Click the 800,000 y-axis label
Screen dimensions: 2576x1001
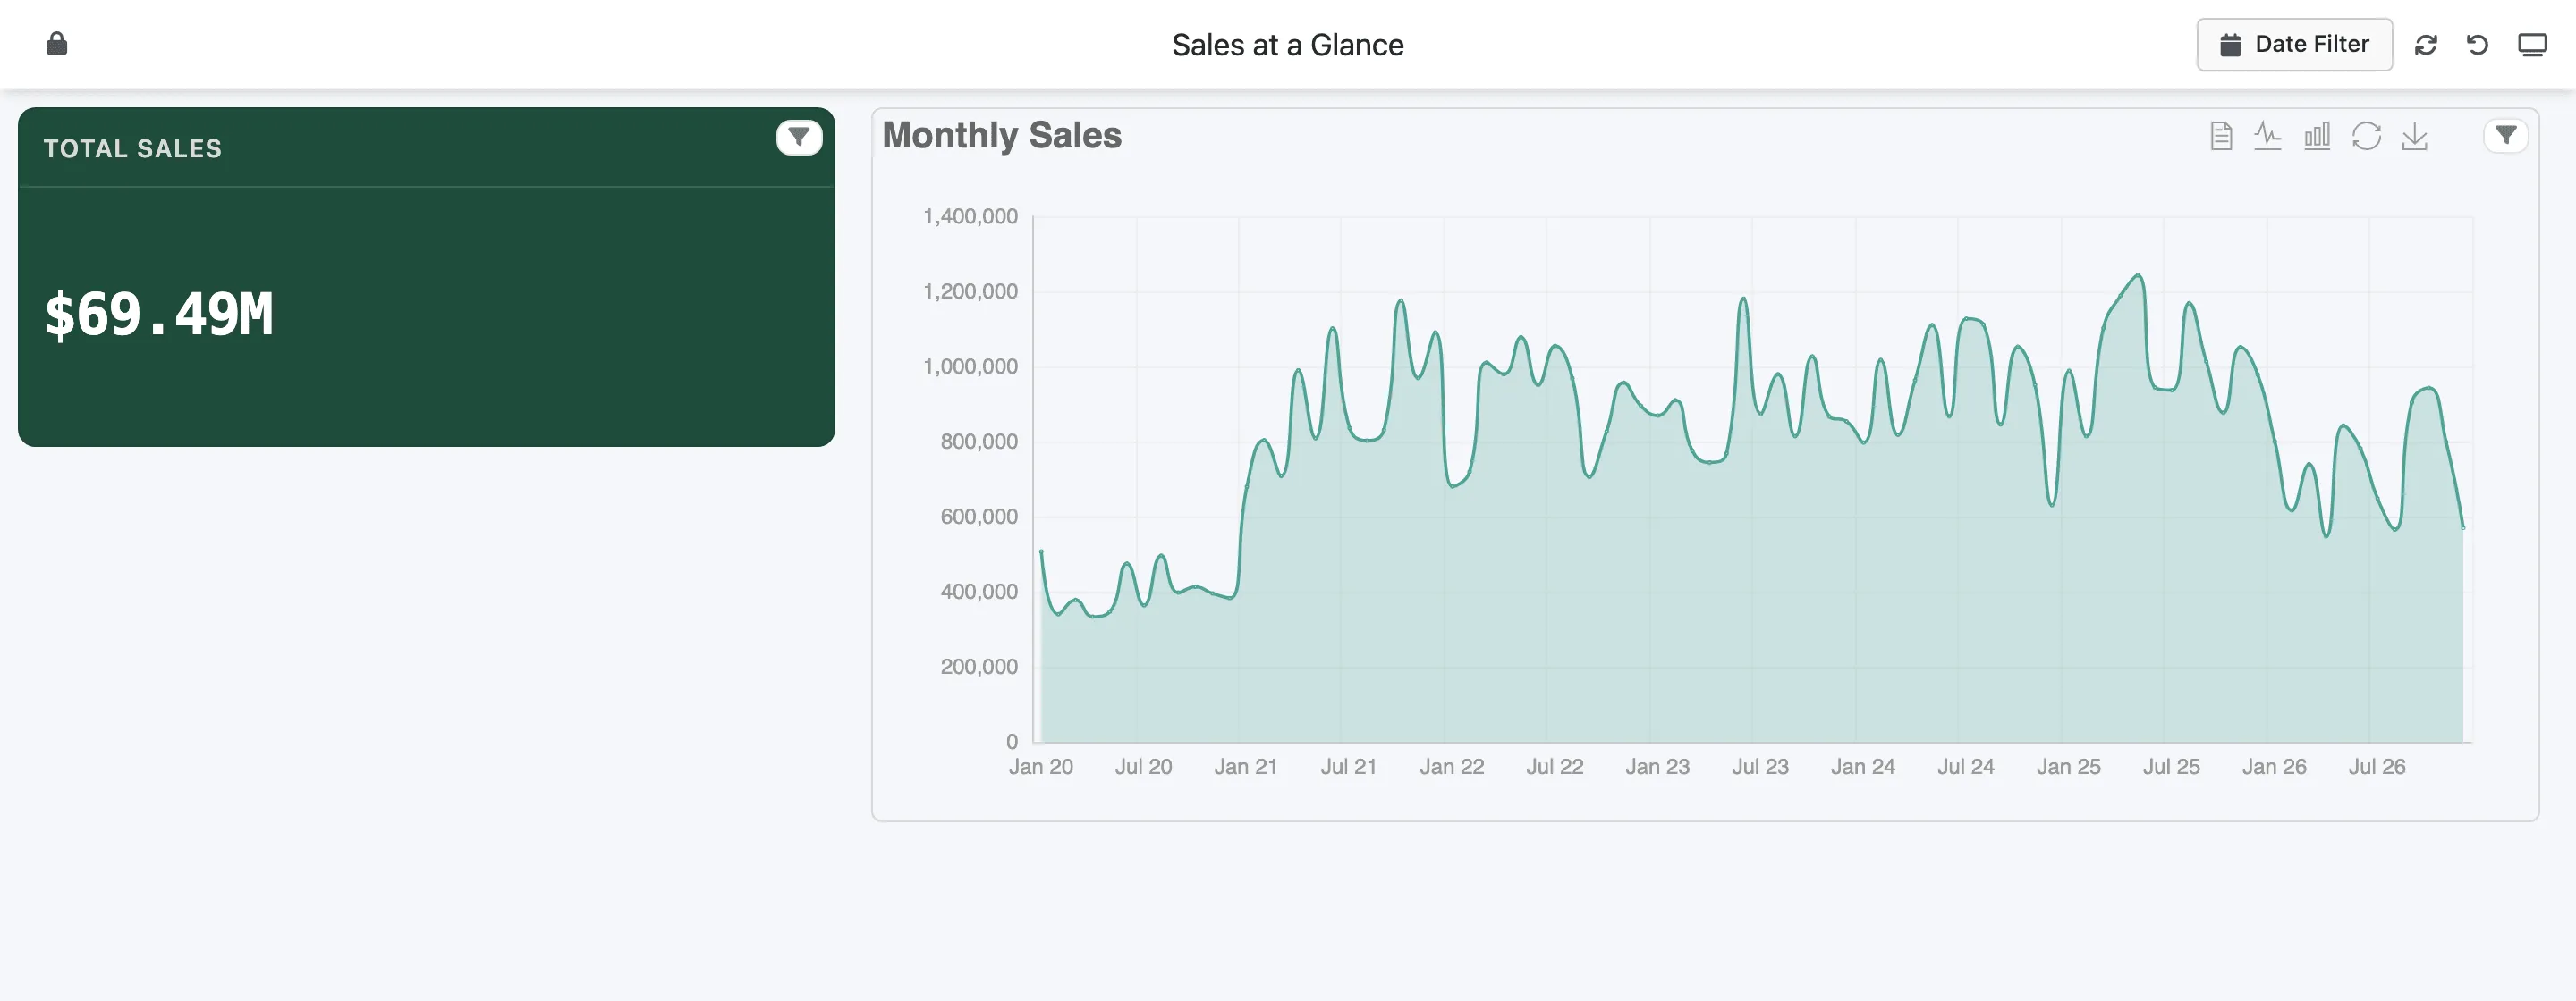coord(979,442)
